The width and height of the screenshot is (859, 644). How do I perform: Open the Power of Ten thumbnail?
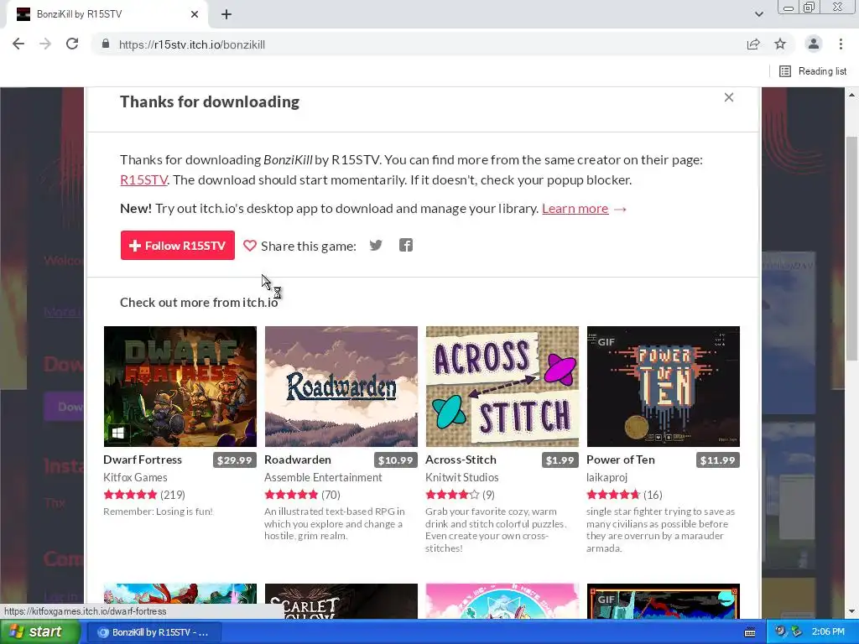click(664, 387)
